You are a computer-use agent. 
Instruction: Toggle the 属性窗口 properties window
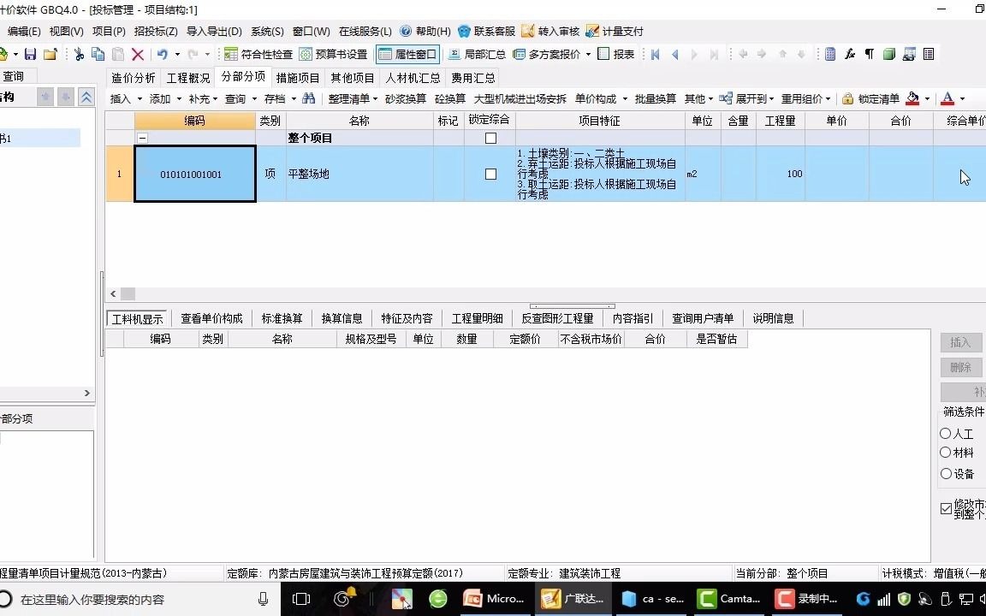click(408, 53)
